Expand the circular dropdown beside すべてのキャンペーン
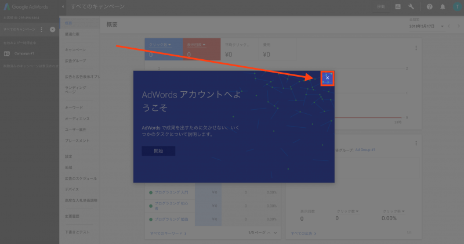This screenshot has height=244, width=464. (52, 30)
